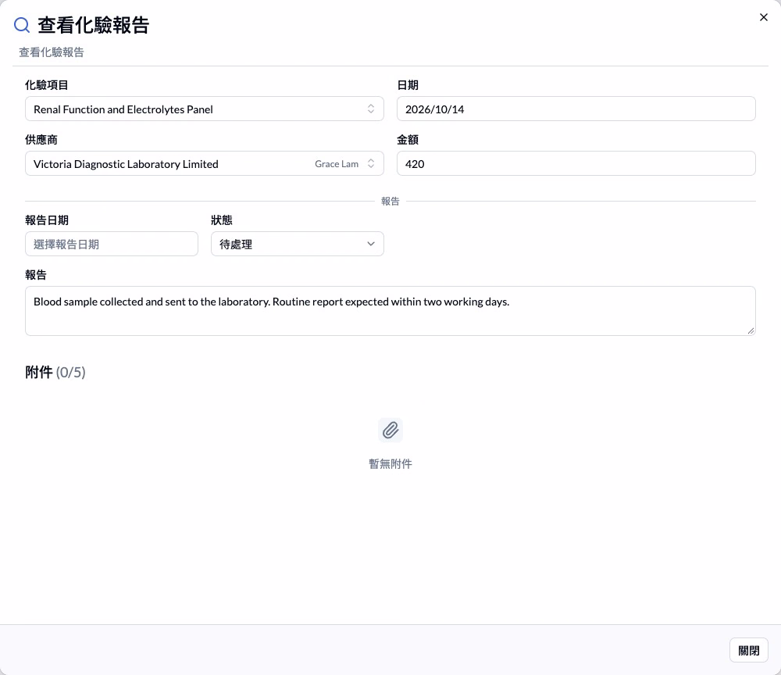Click the 供應商 field label
Image resolution: width=781 pixels, height=675 pixels.
[41, 140]
